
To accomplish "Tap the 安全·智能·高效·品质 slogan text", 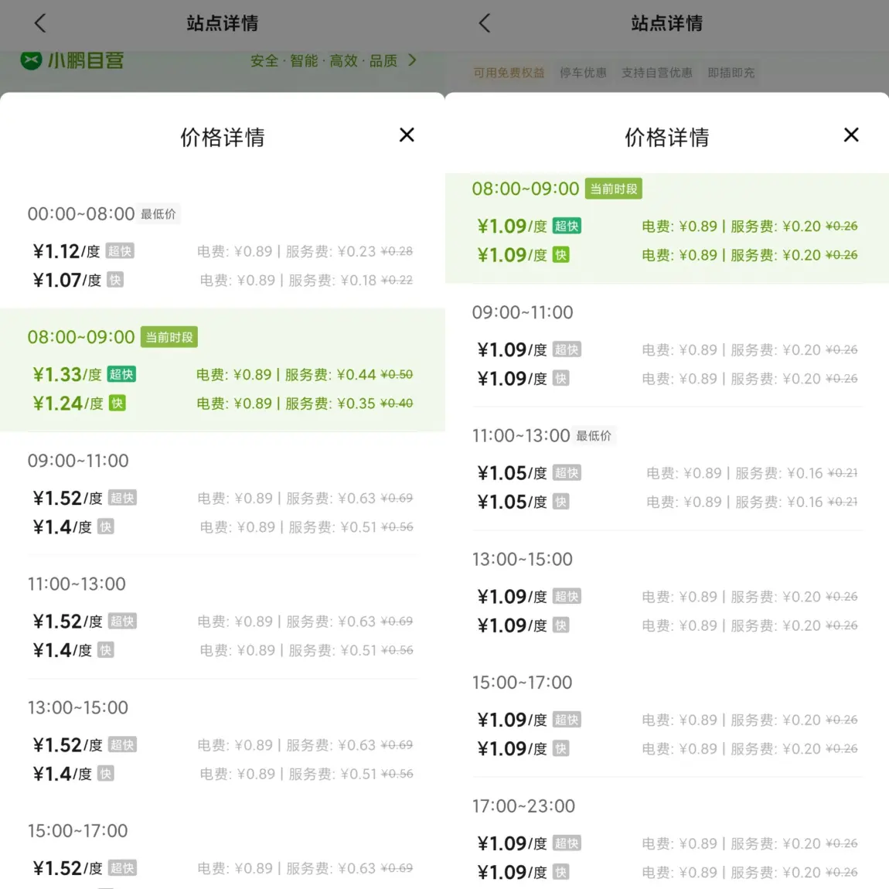I will (x=323, y=61).
